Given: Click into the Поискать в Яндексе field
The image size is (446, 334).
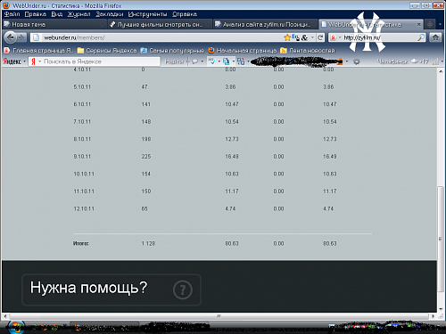Looking at the screenshot, I should pos(100,61).
